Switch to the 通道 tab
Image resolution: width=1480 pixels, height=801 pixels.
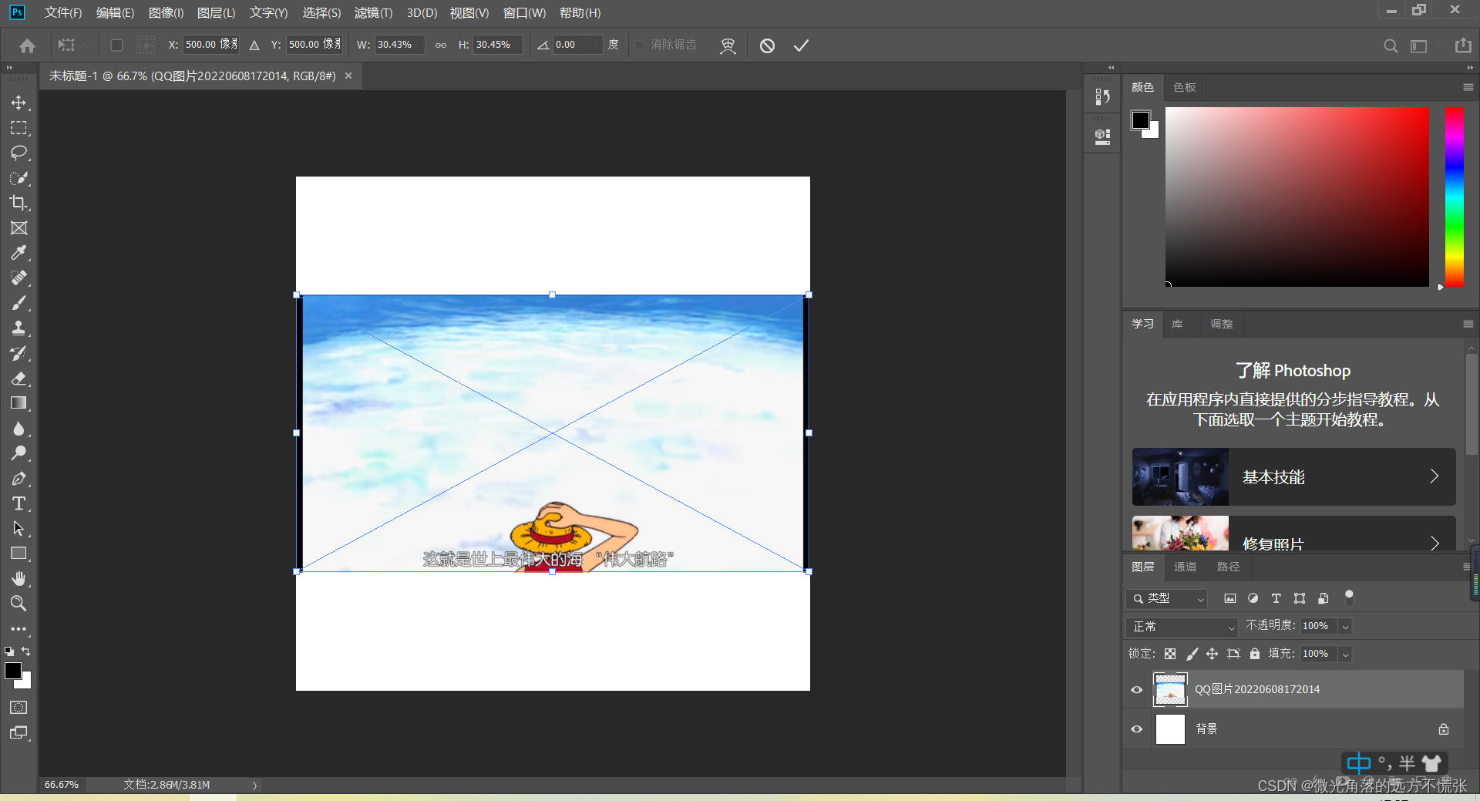(1185, 567)
